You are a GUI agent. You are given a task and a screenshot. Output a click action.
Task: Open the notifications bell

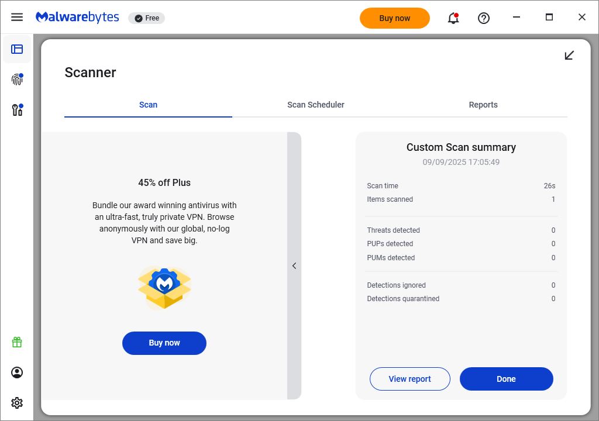(453, 18)
